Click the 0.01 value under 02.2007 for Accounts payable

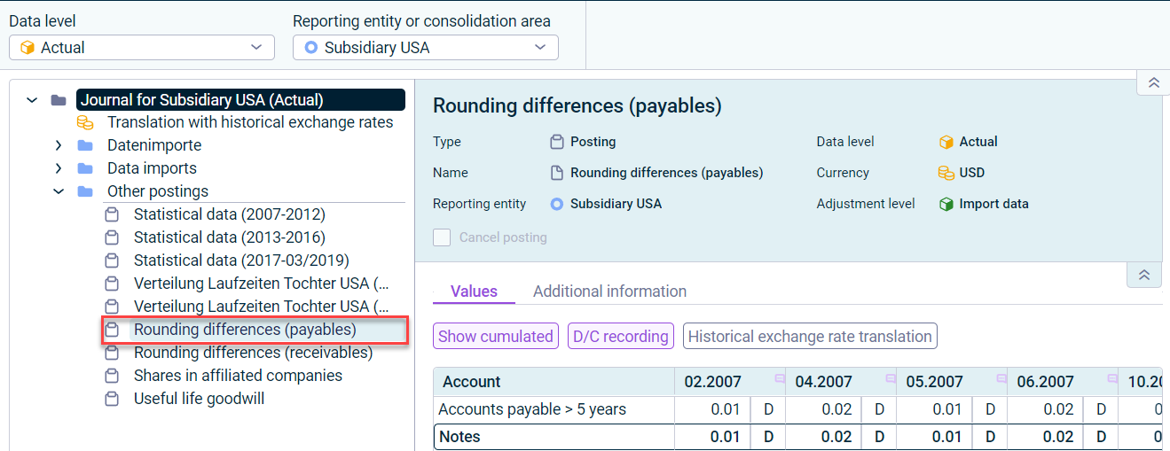click(726, 409)
